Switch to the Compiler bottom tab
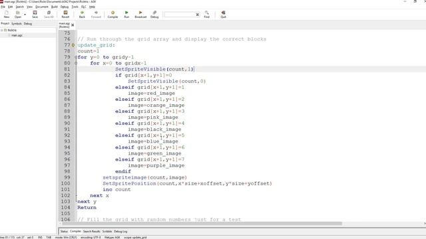Viewport: 426px width, 239px height. coord(75,232)
